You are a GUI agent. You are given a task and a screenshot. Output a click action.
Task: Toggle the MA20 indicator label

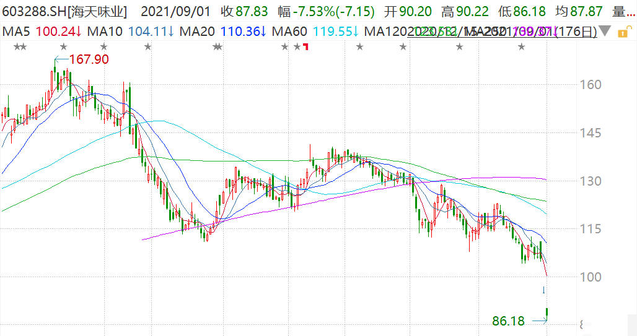click(197, 31)
